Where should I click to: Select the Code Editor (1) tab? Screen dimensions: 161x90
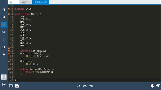point(41,2)
